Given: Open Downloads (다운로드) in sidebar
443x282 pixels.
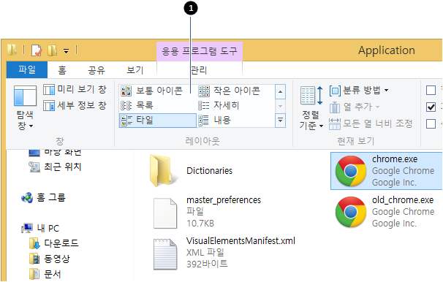Looking at the screenshot, I should (61, 243).
